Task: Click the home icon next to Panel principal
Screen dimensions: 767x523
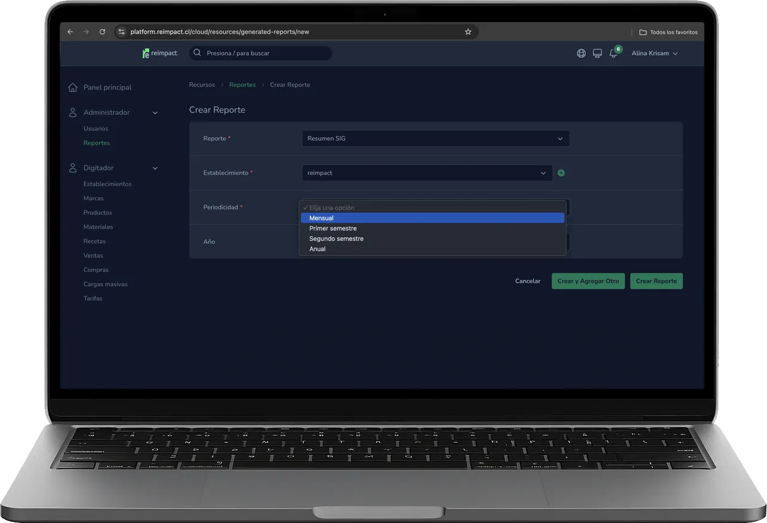Action: (72, 87)
